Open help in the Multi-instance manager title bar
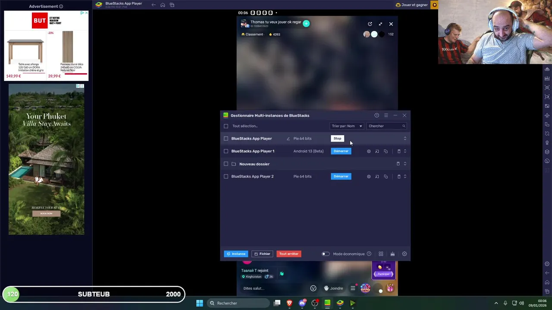The height and width of the screenshot is (310, 552). tap(376, 115)
